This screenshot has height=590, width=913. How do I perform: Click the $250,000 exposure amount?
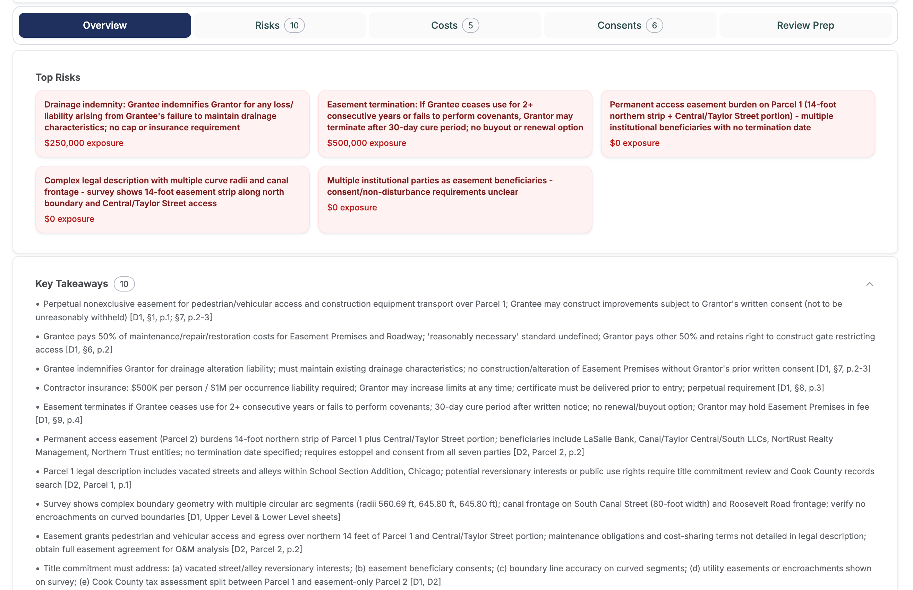pyautogui.click(x=84, y=143)
